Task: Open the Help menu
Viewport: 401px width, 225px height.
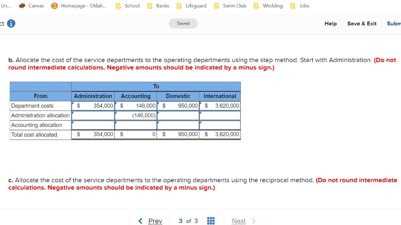Action: click(x=330, y=23)
